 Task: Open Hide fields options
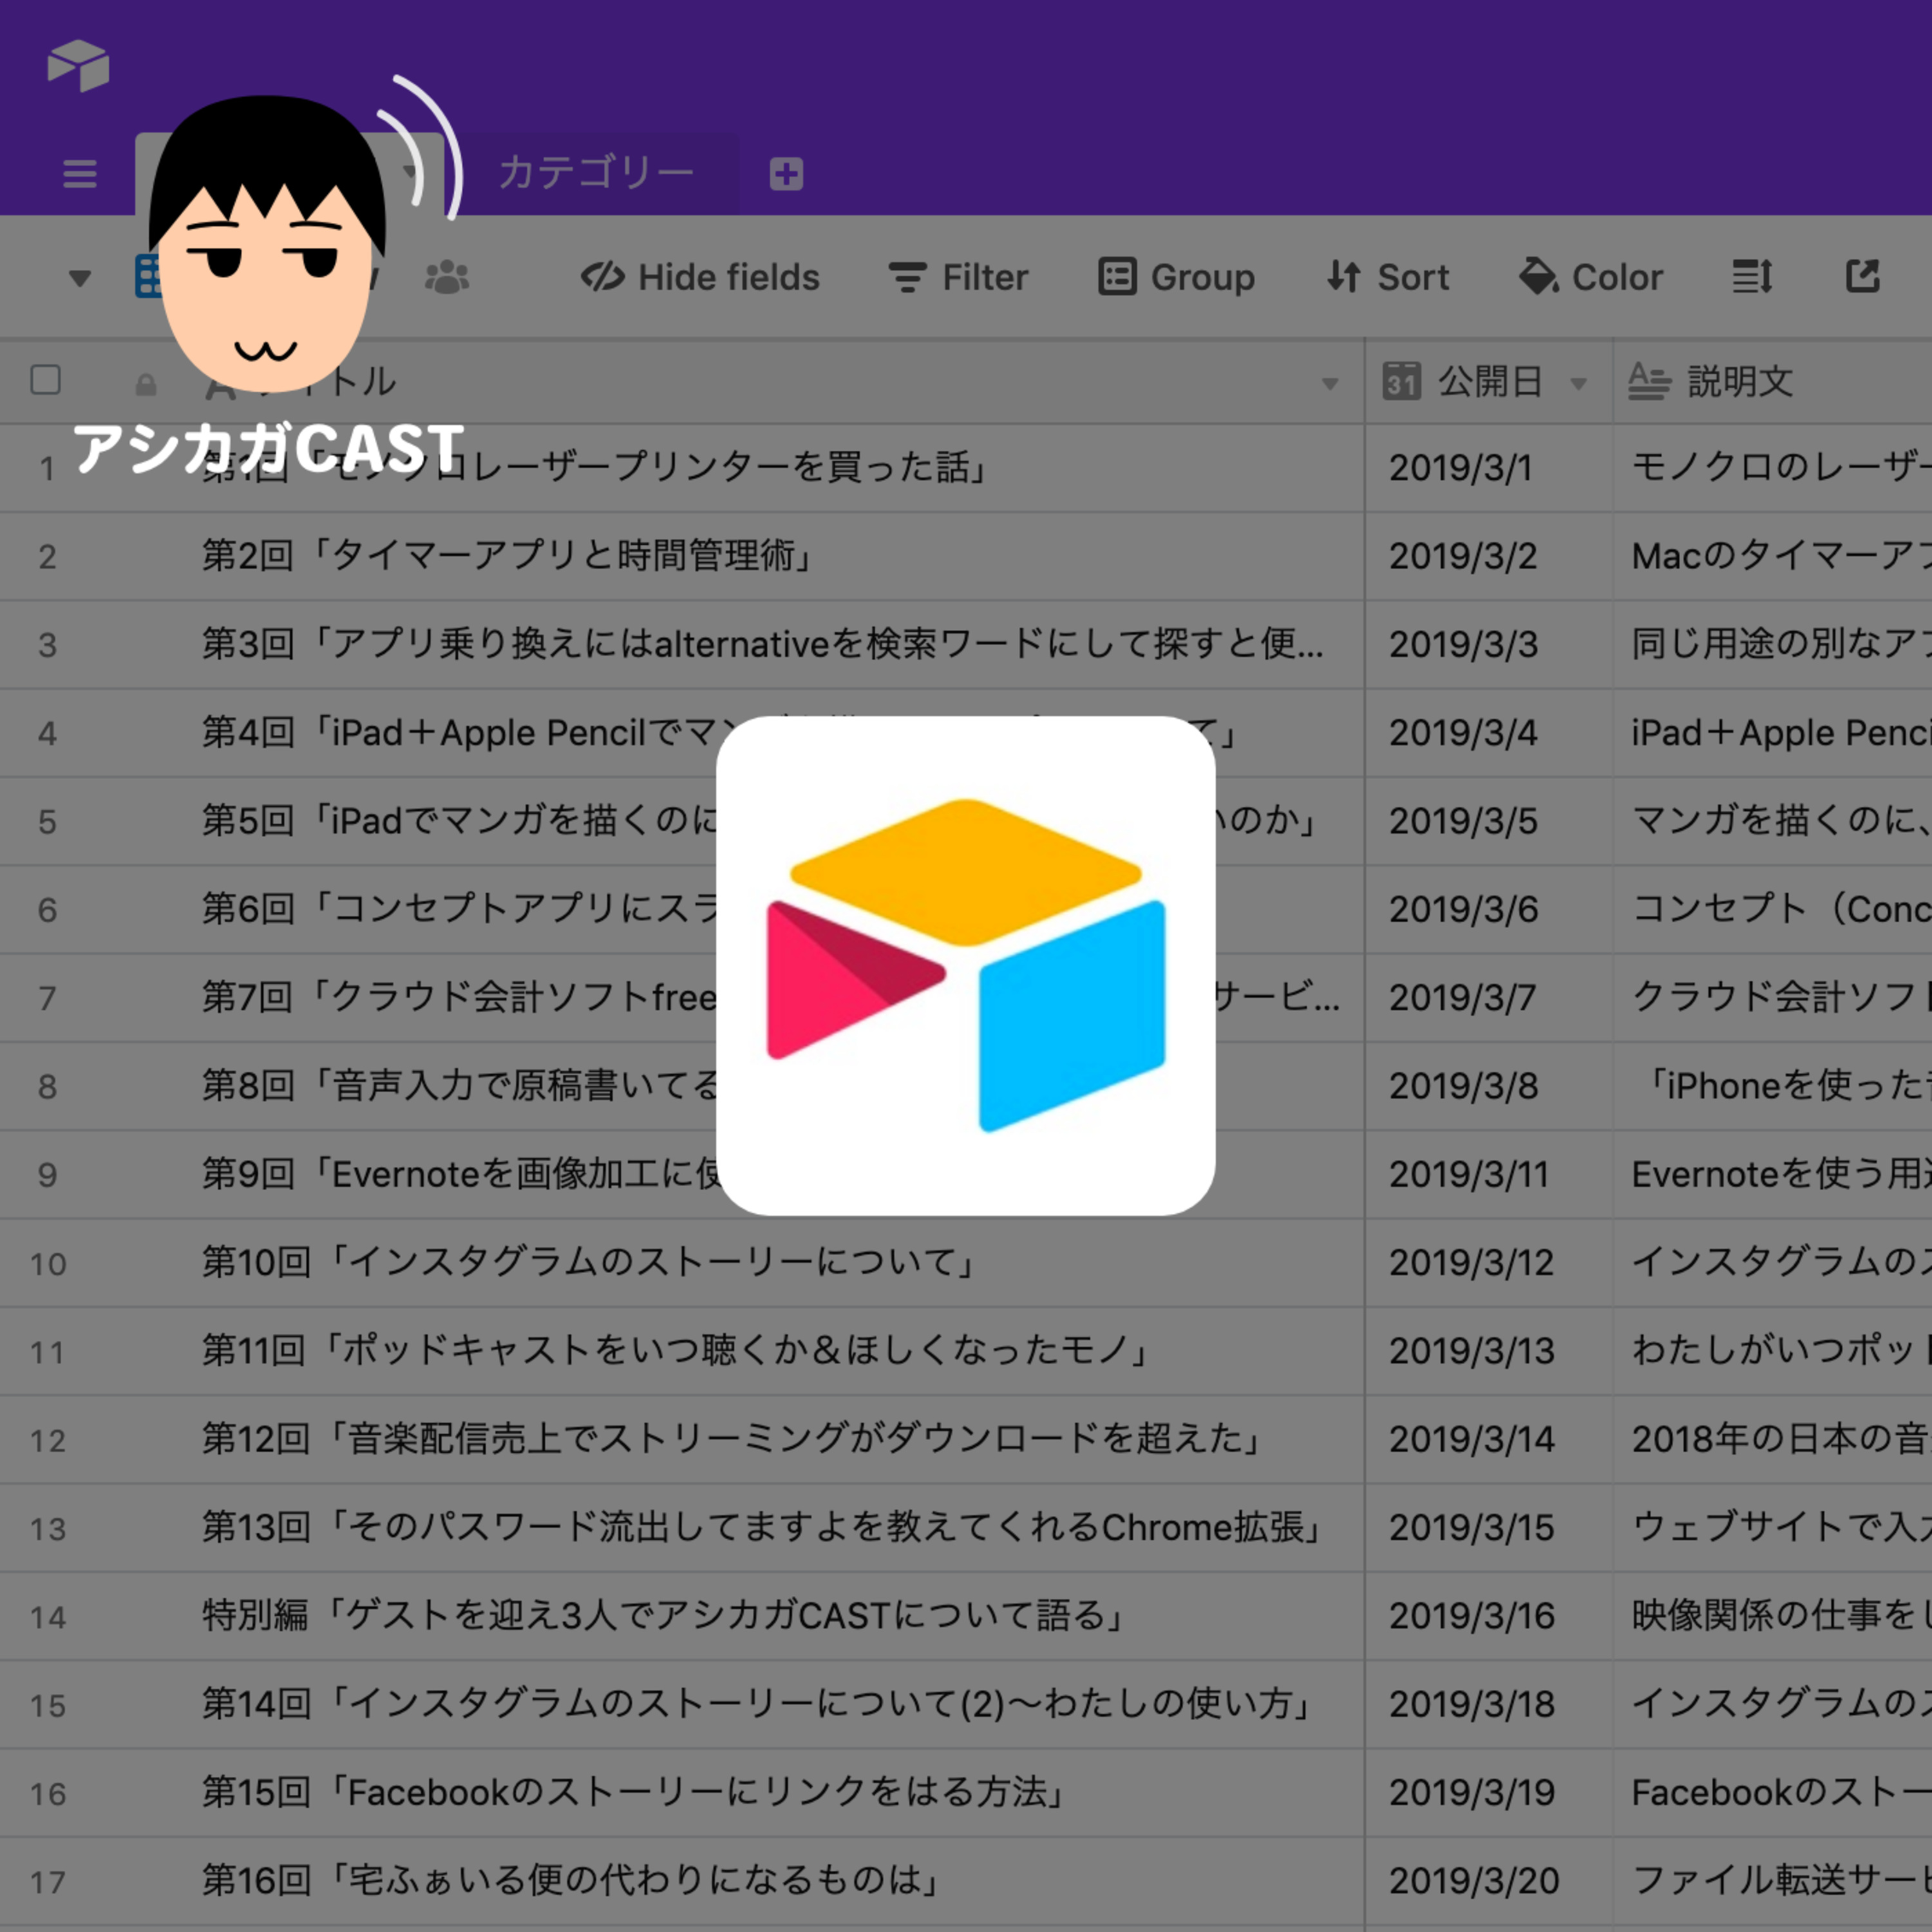(700, 277)
